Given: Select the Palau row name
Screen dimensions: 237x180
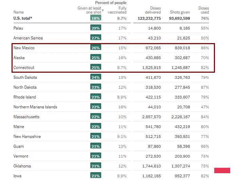Looking at the screenshot, I should (18, 28).
